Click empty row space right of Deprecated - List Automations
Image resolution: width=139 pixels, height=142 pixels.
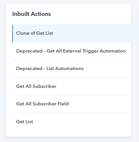click(x=107, y=69)
